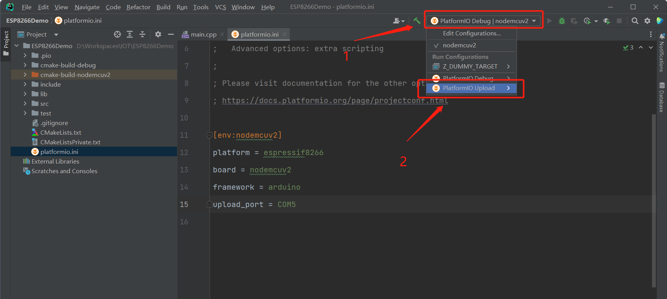This screenshot has height=299, width=667.
Task: Toggle the Project tool window side tab
Action: pos(6,43)
